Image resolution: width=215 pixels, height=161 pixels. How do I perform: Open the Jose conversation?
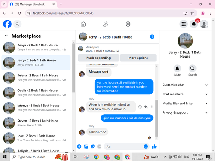click(36, 138)
